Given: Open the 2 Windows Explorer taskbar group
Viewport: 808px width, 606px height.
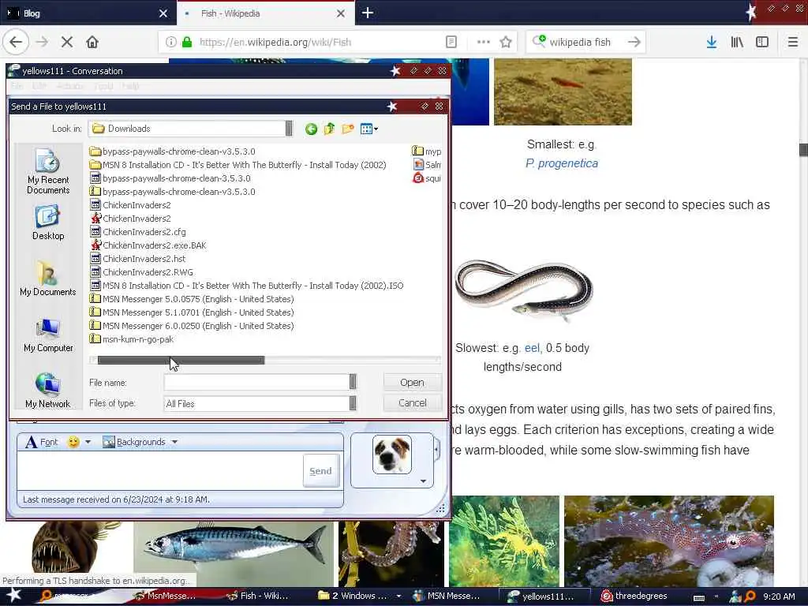Looking at the screenshot, I should click(x=359, y=596).
